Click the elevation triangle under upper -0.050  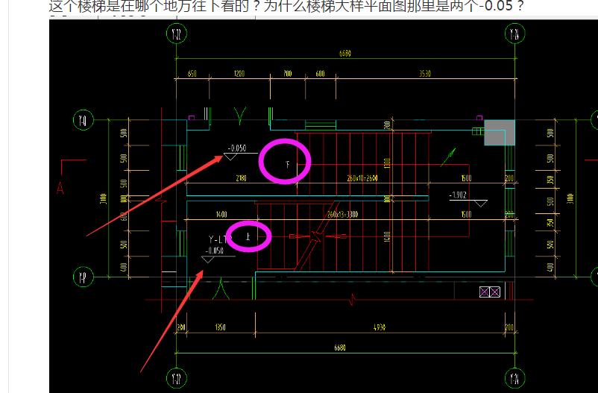[x=230, y=157]
